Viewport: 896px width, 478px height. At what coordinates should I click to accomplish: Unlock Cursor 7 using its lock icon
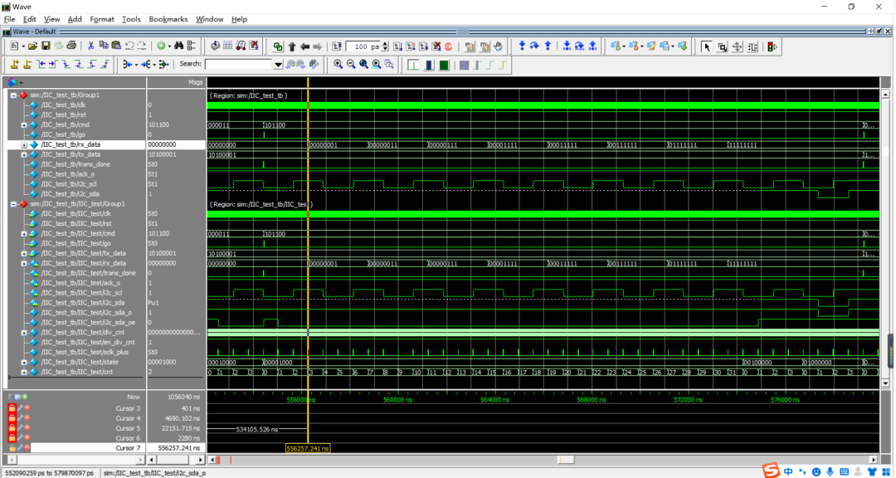[x=12, y=448]
